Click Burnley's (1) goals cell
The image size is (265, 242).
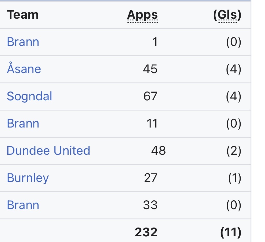(x=234, y=178)
